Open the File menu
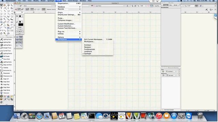This screenshot has width=218, height=122. point(19,1)
